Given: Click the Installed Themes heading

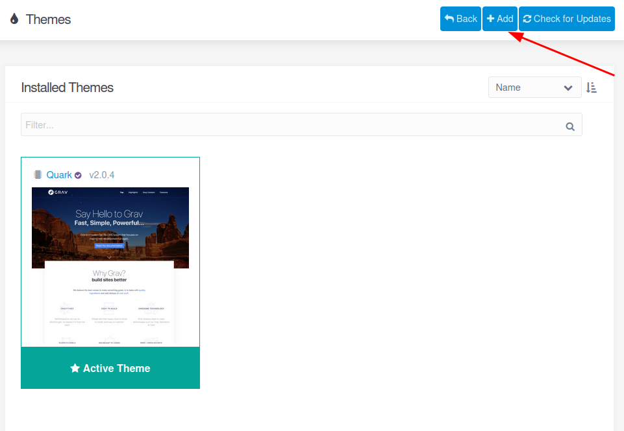Looking at the screenshot, I should [x=68, y=87].
